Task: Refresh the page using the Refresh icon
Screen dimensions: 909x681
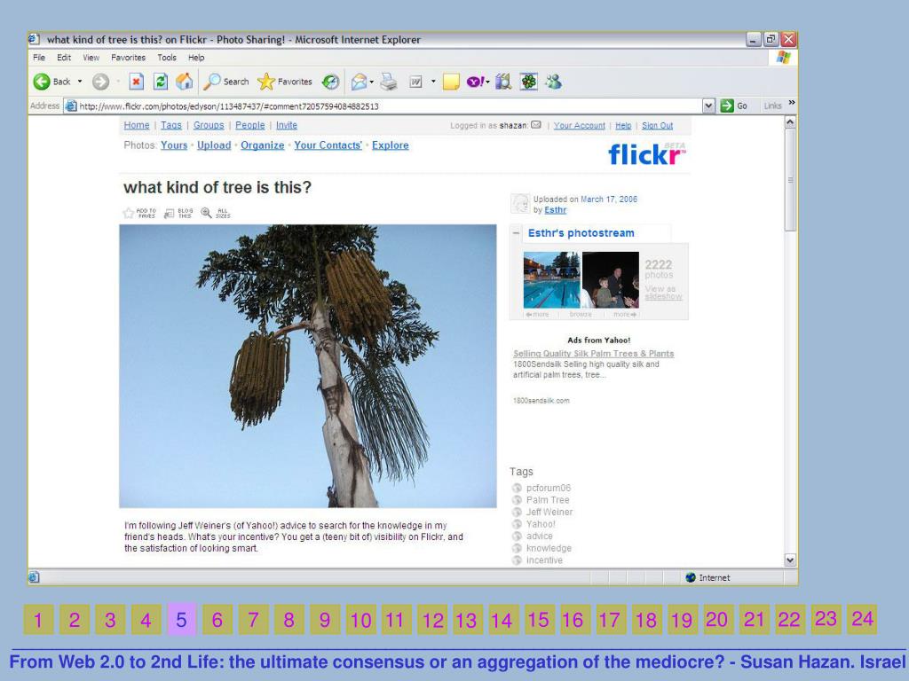Action: point(161,82)
